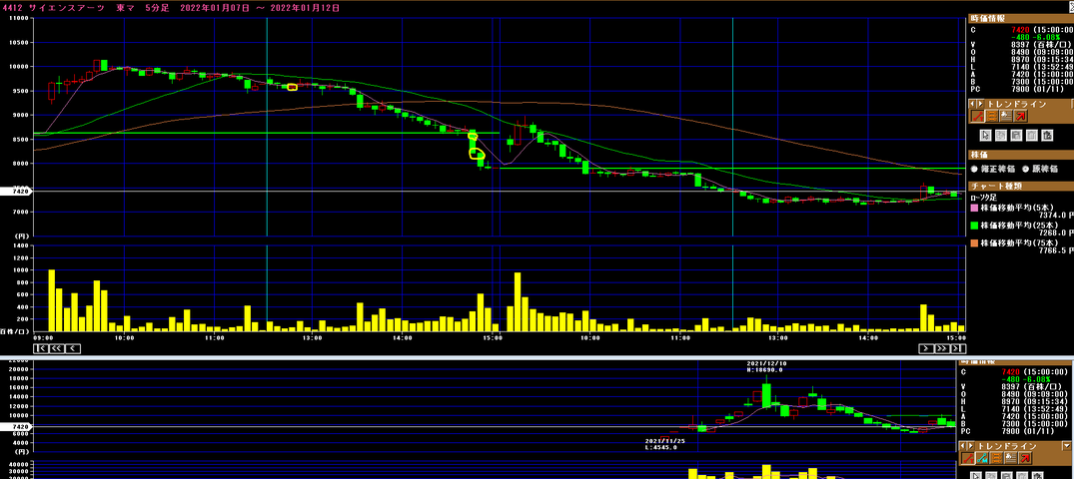Click right arrow of top トレンドライン header
Screen dimensions: 1074x479
980,104
